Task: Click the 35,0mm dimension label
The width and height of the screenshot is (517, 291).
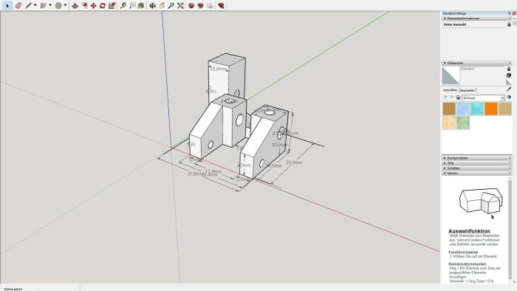Action: [x=294, y=162]
